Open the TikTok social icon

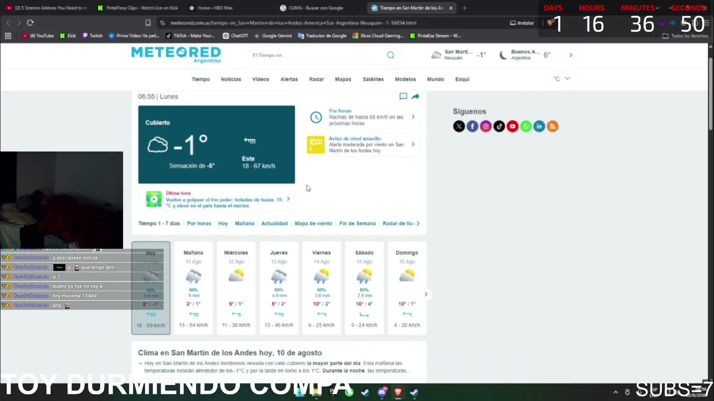point(499,126)
